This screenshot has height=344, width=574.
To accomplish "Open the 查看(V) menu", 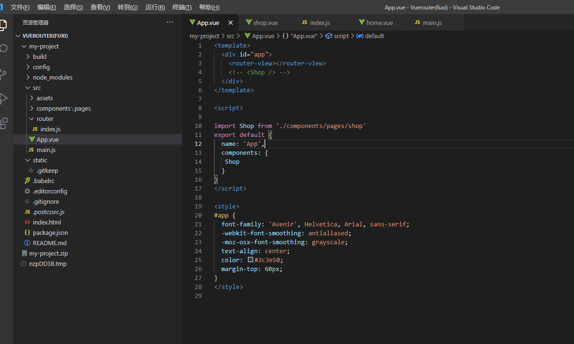I will (x=100, y=8).
